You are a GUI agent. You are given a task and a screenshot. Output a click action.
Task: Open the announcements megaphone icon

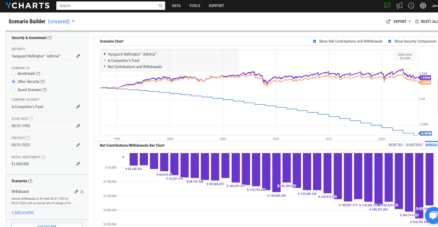pos(399,6)
